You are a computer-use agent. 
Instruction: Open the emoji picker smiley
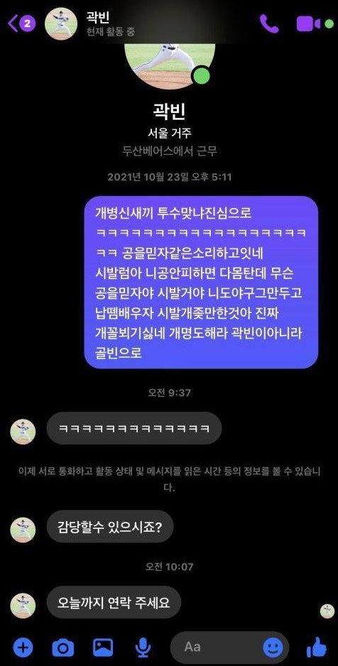(273, 648)
